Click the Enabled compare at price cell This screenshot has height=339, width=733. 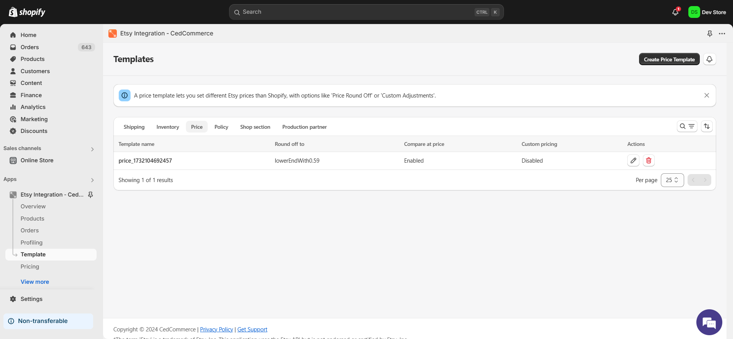[414, 161]
